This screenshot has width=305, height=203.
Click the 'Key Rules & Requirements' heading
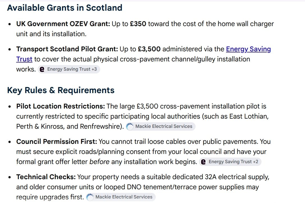point(61,90)
